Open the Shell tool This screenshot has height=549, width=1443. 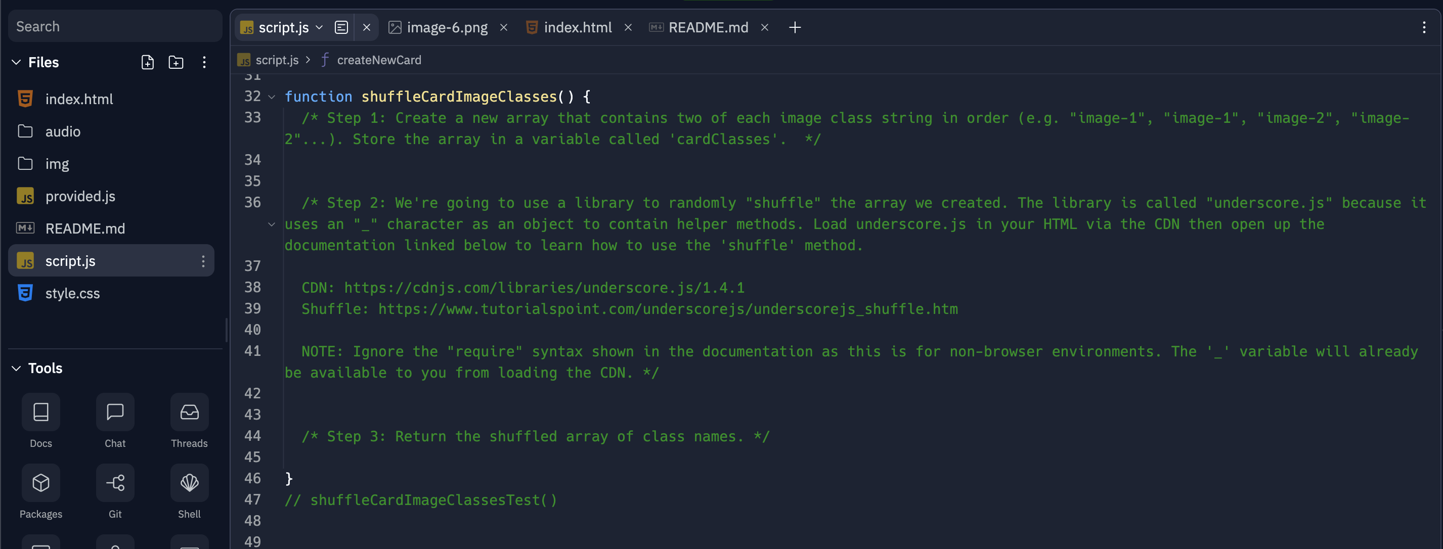[x=189, y=483]
